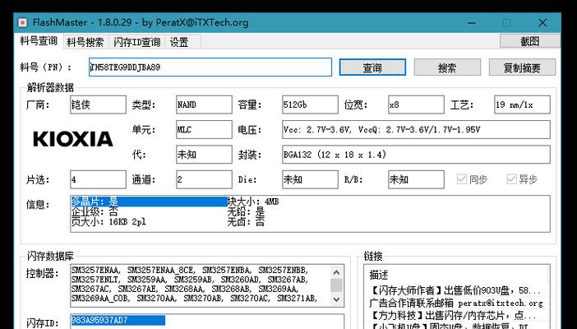Image resolution: width=577 pixels, height=329 pixels.
Task: Open the 料号搜索 tab
Action: coord(85,42)
